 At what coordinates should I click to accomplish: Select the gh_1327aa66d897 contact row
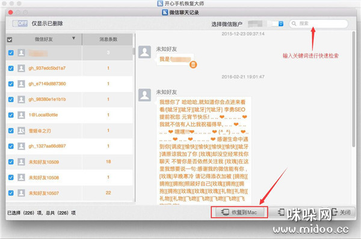click(x=69, y=146)
